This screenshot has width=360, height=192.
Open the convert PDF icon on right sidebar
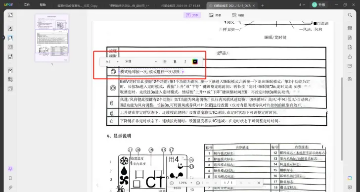pos(350,38)
